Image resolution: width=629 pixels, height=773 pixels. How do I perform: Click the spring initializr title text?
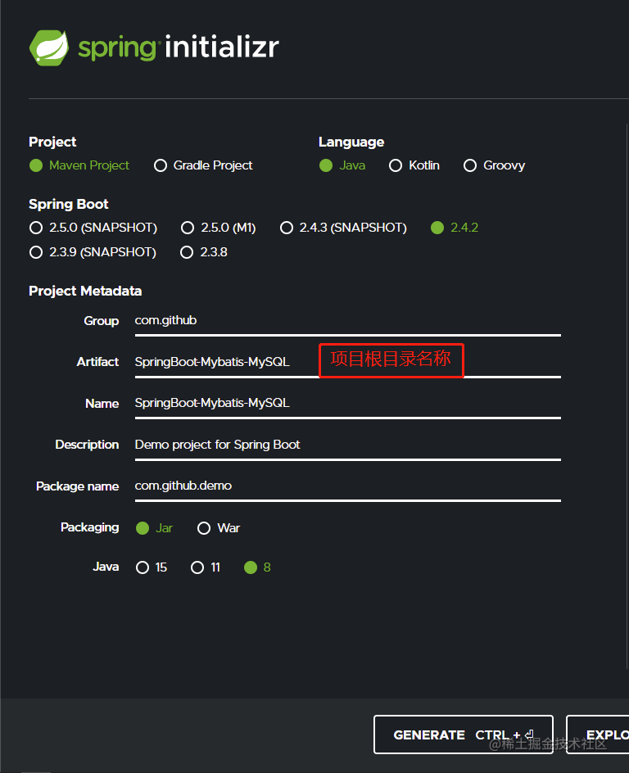(179, 47)
